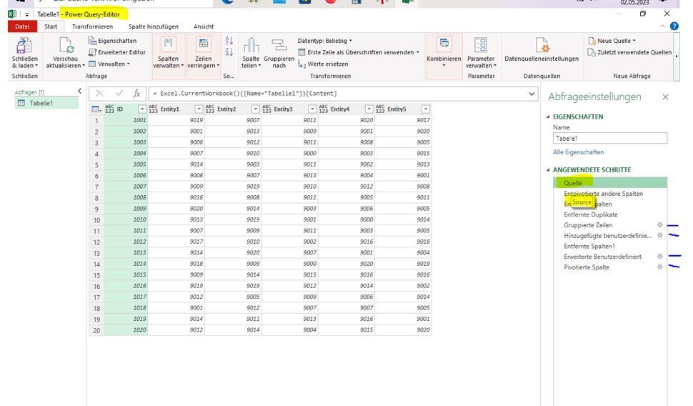Click Werte ersetzen
Image resolution: width=693 pixels, height=406 pixels.
(x=323, y=64)
